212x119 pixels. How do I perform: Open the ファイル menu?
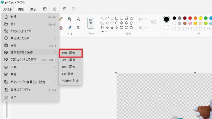[7, 9]
